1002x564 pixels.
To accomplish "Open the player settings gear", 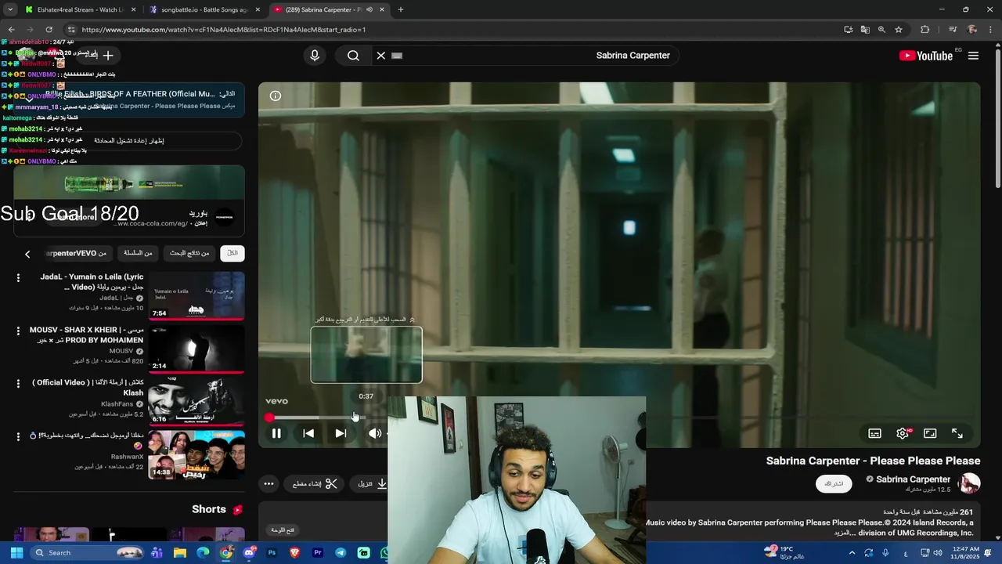I will coord(903,433).
